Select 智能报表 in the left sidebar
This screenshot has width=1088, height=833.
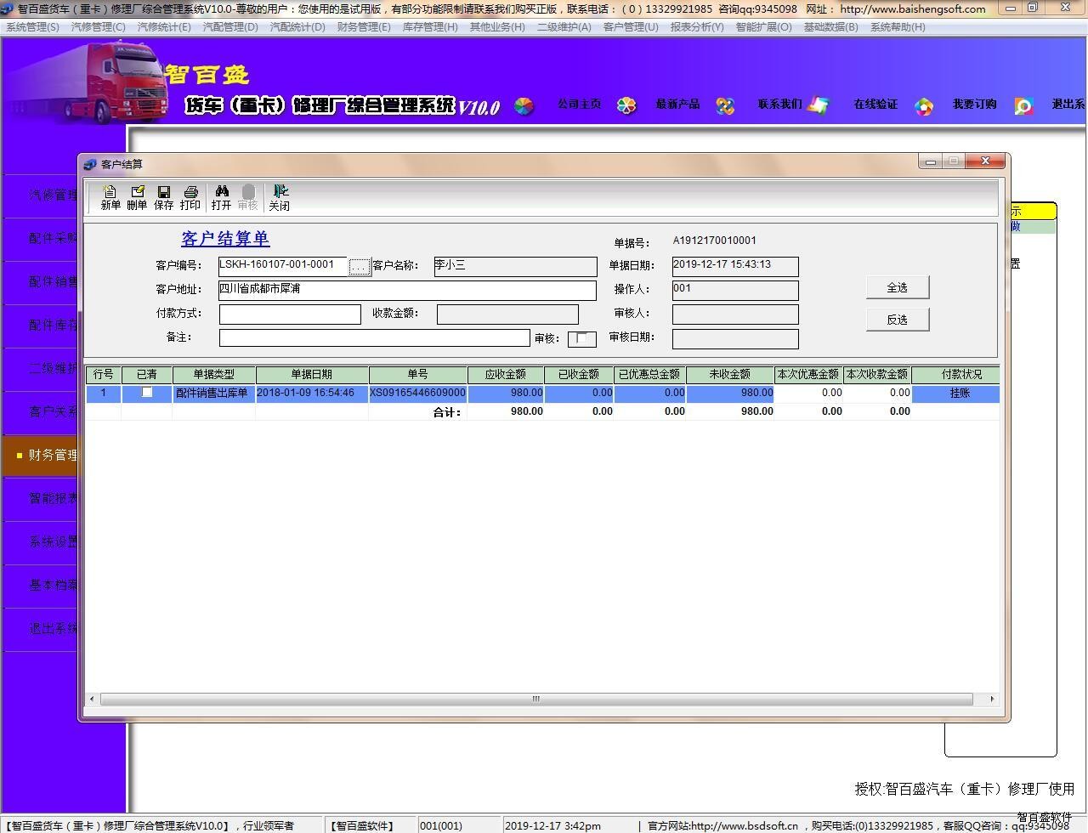coord(41,499)
